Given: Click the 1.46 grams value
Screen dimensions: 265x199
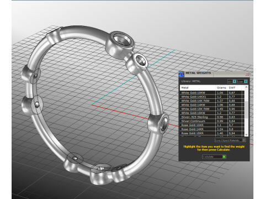Looking at the screenshot, I should tap(220, 133).
